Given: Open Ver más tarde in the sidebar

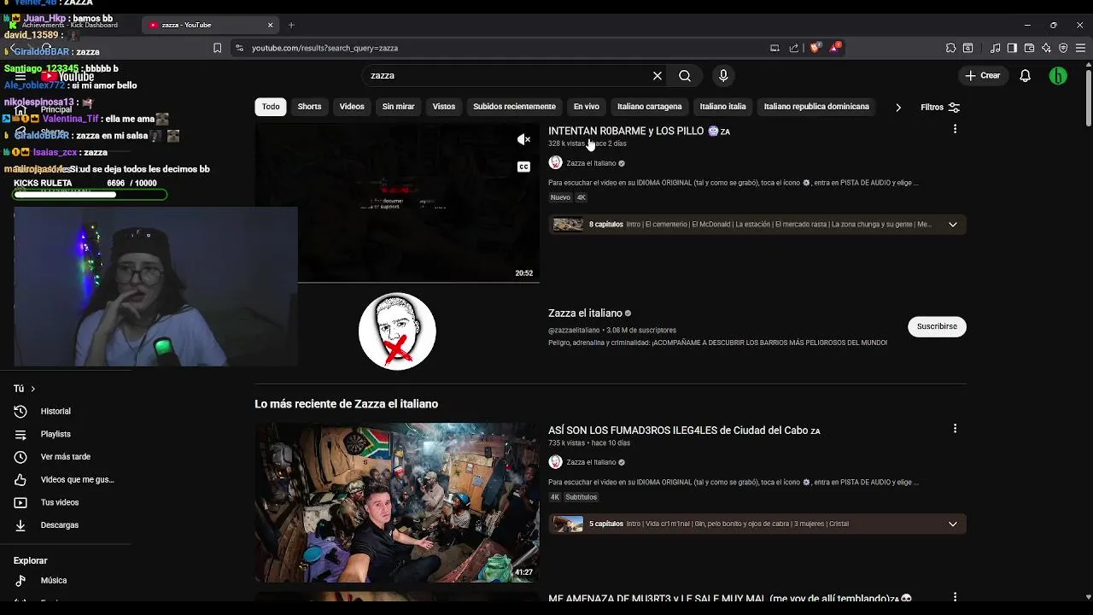Looking at the screenshot, I should (x=66, y=457).
